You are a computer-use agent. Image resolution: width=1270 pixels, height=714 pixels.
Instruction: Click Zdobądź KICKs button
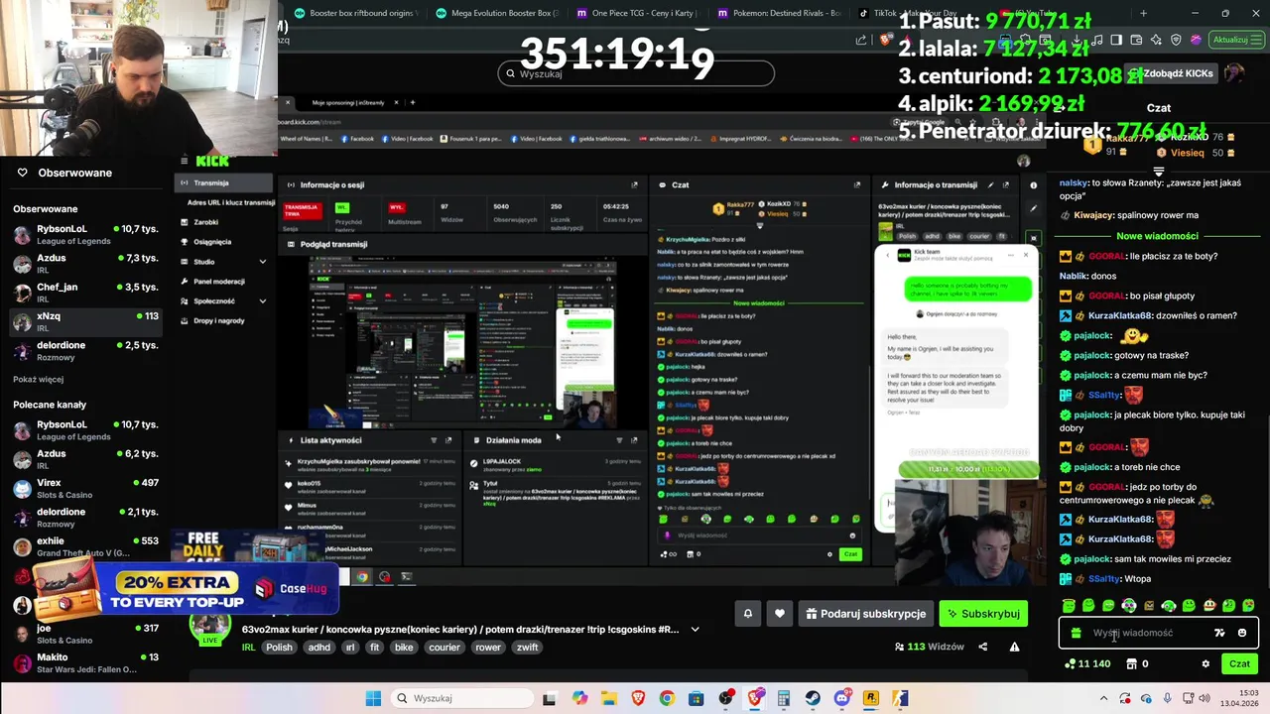click(x=1173, y=73)
